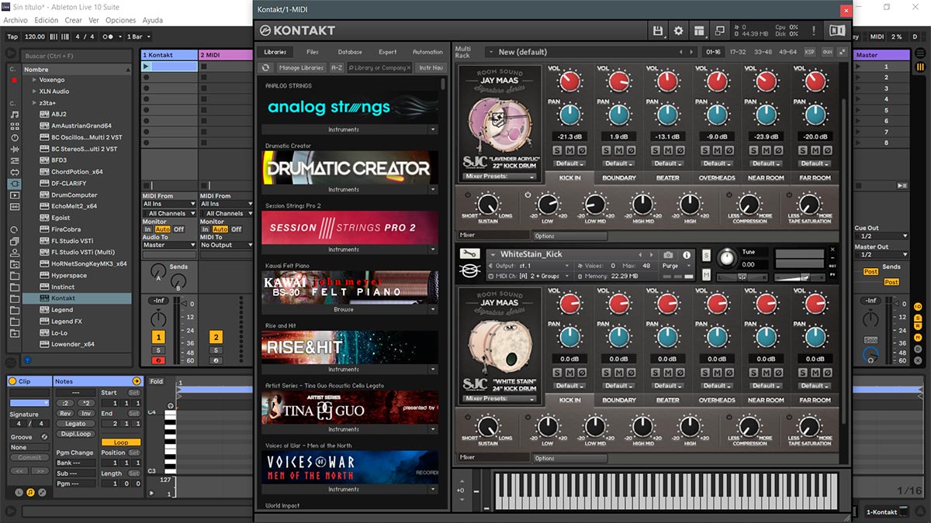Viewport: 931px width, 523px height.
Task: Clear the library search field X
Action: point(409,67)
